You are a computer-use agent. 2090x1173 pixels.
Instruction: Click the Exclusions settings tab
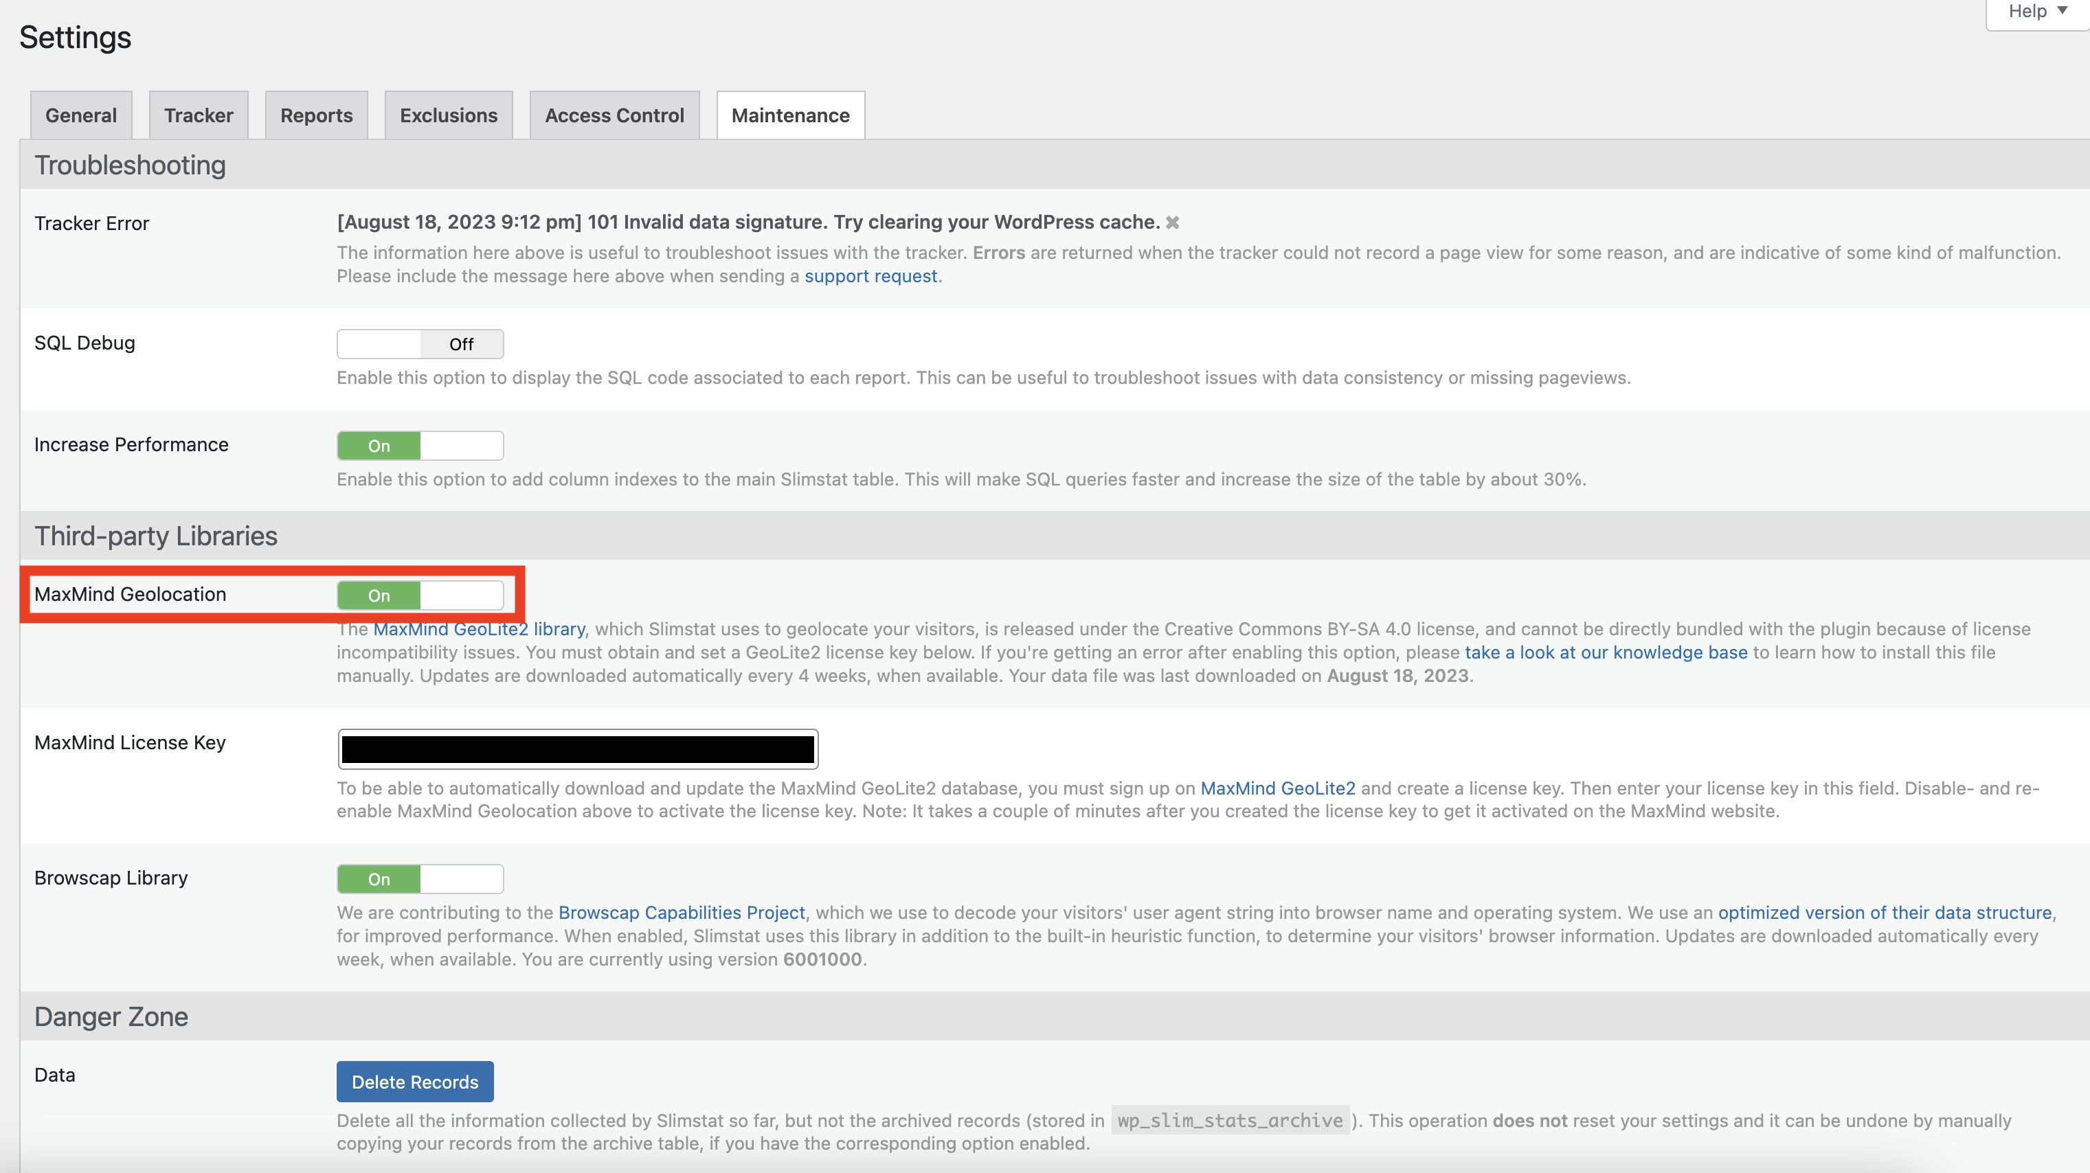(x=447, y=115)
